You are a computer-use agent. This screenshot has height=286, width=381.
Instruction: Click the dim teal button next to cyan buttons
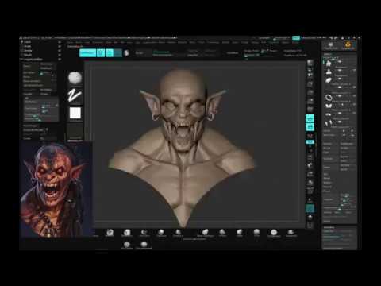point(118,53)
